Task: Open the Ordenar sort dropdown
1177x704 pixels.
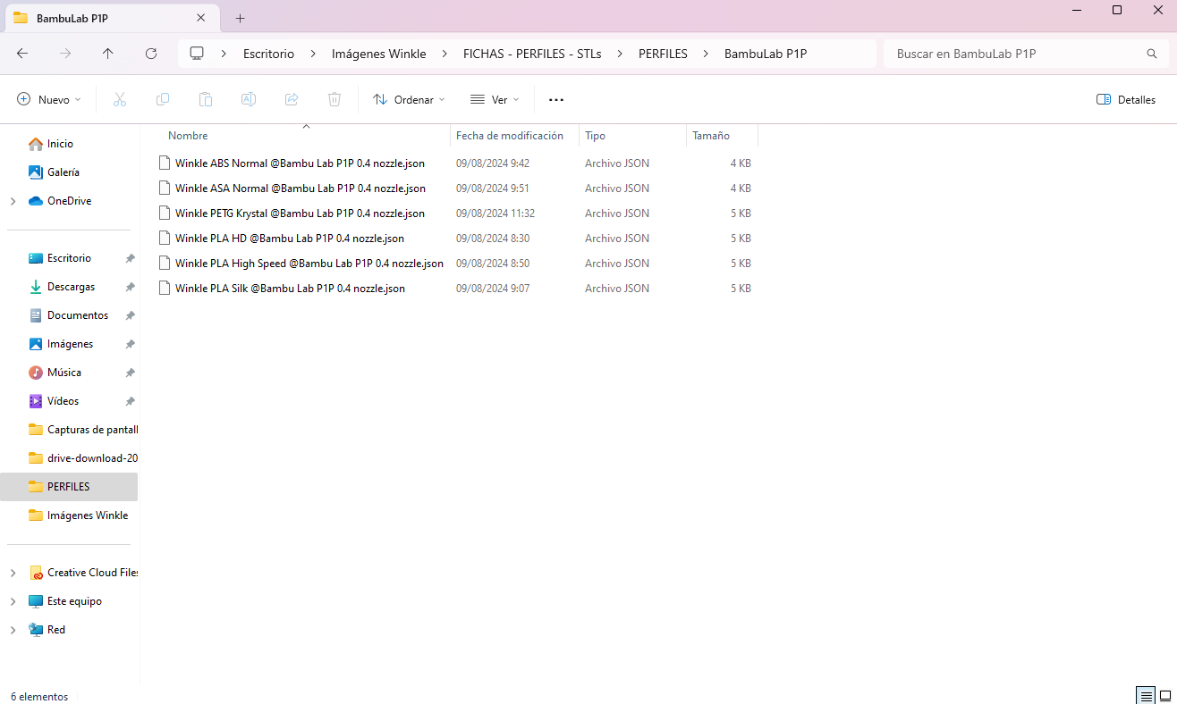Action: pos(409,99)
